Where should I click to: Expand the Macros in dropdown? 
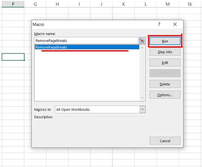click(x=142, y=109)
